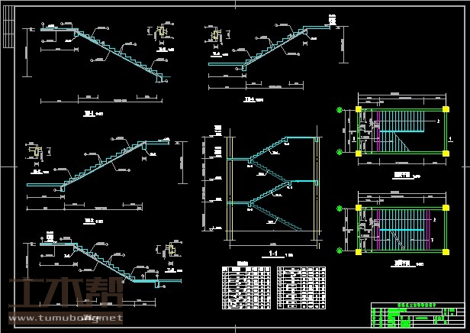Screen dimensions: 470x333
Task: Click top green axis bubble of lower plan
Action: pos(337,206)
